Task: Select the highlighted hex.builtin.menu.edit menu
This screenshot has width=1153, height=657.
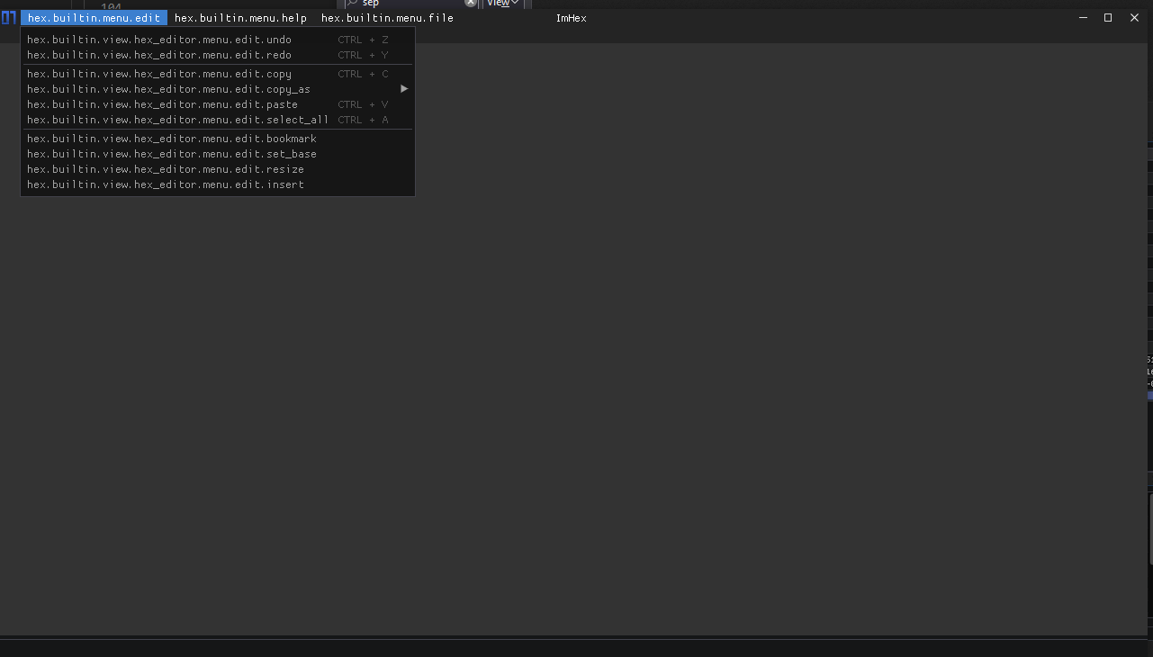Action: (94, 17)
